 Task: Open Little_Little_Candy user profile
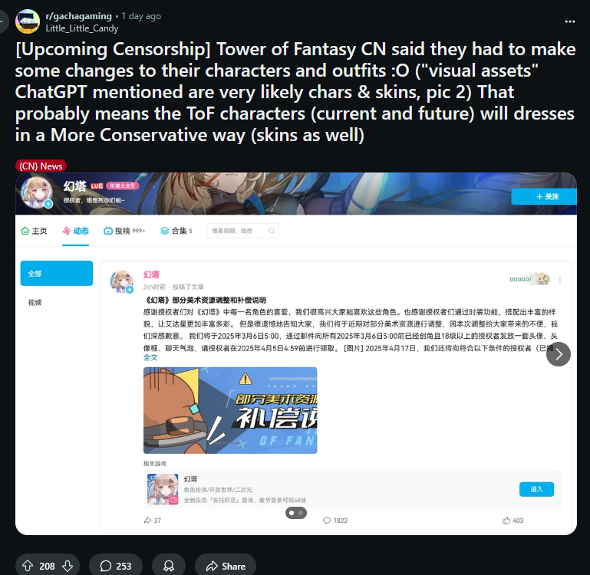click(82, 28)
